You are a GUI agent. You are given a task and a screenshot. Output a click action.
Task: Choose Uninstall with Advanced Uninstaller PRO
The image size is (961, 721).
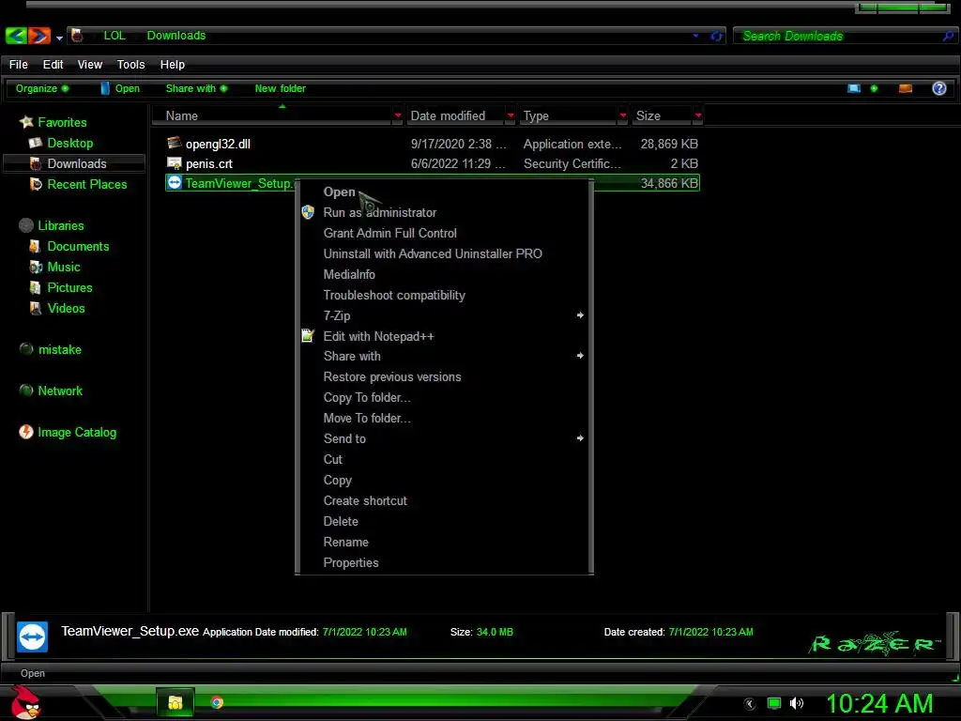tap(444, 253)
